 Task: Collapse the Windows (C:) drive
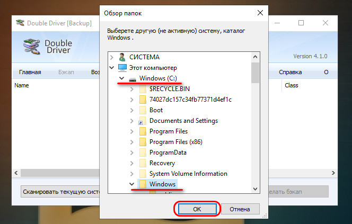[x=121, y=78]
